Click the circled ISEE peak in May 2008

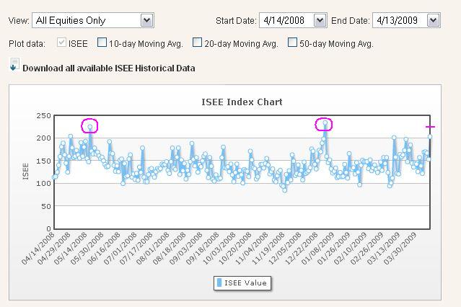click(89, 126)
